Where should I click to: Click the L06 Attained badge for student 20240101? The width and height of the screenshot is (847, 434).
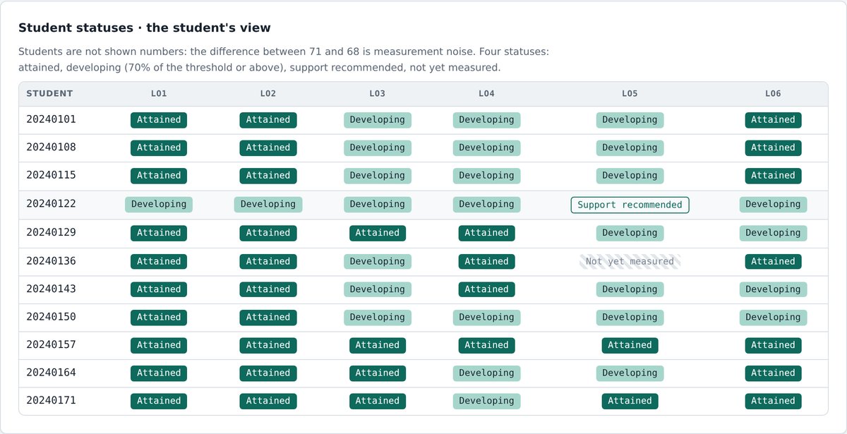pyautogui.click(x=773, y=120)
